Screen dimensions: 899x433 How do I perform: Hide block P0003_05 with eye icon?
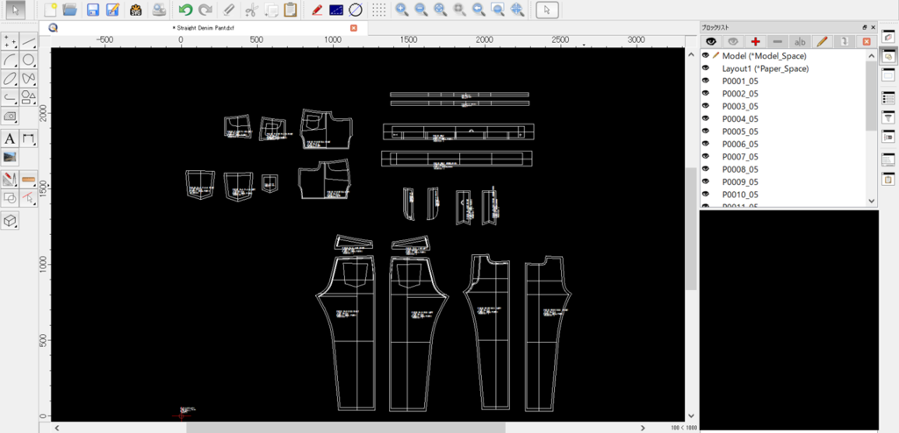(x=706, y=106)
